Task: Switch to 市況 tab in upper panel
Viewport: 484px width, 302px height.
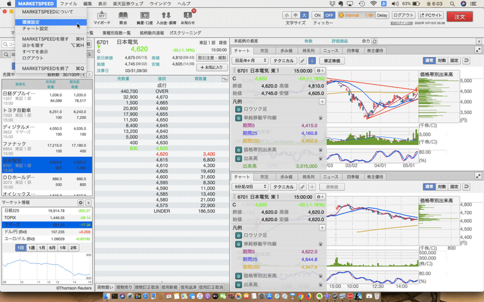Action: click(264, 51)
